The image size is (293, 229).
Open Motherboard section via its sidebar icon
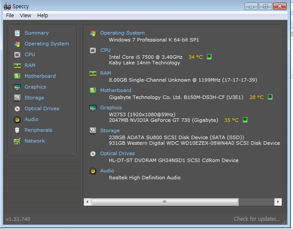point(17,76)
